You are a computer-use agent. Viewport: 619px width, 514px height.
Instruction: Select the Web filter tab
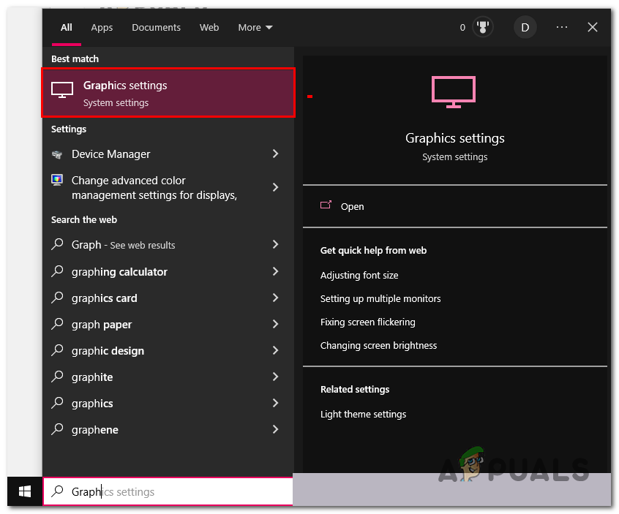tap(209, 28)
